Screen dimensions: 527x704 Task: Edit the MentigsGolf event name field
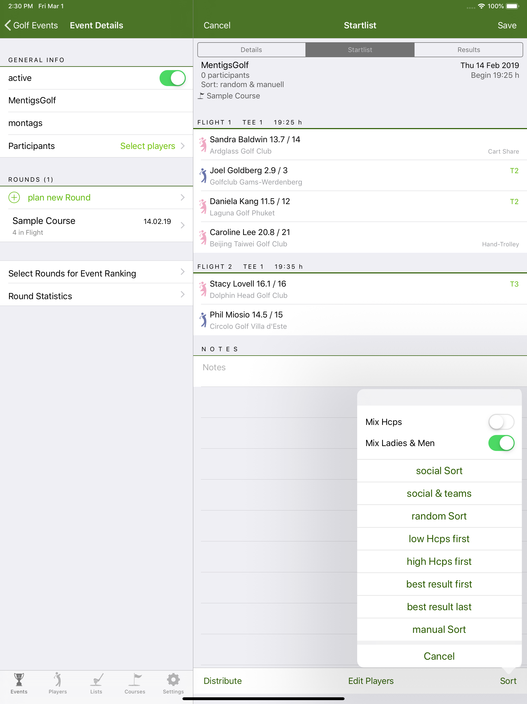(96, 100)
